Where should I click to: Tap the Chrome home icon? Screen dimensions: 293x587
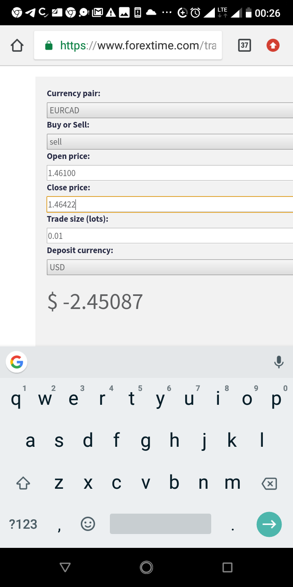[17, 45]
